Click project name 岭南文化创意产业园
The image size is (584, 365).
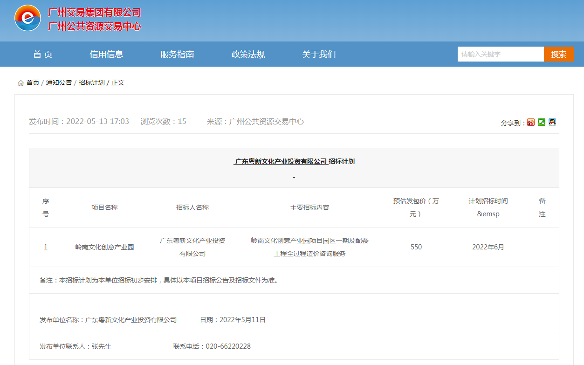coord(105,247)
